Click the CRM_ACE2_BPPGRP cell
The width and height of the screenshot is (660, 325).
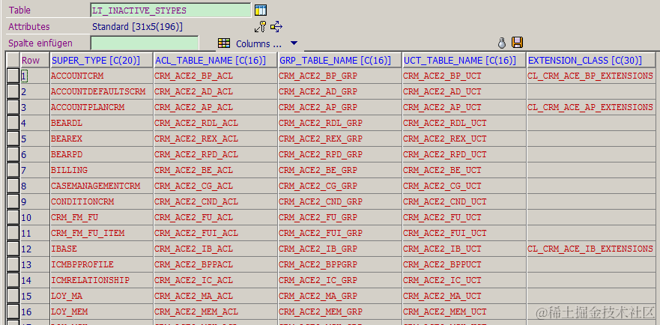click(339, 264)
